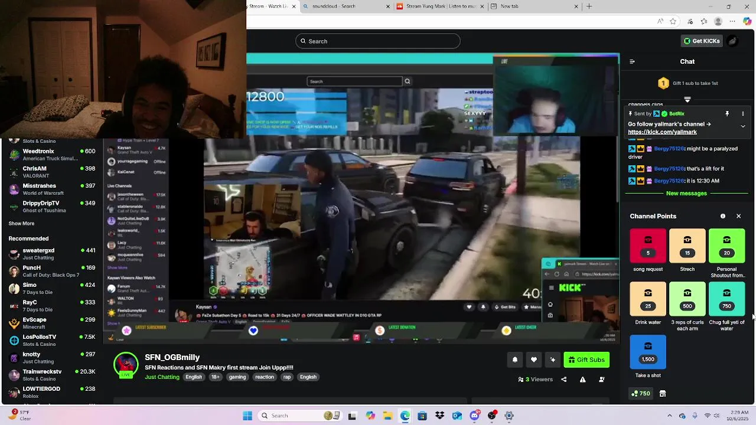Click the green Gift Subs button
The width and height of the screenshot is (756, 425).
pyautogui.click(x=586, y=359)
